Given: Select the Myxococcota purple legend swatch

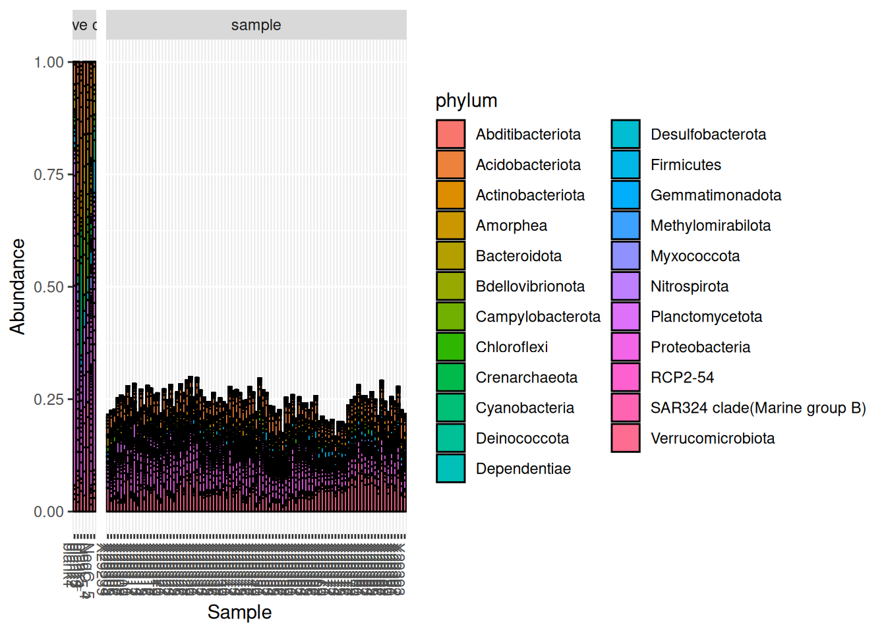Looking at the screenshot, I should [x=625, y=256].
